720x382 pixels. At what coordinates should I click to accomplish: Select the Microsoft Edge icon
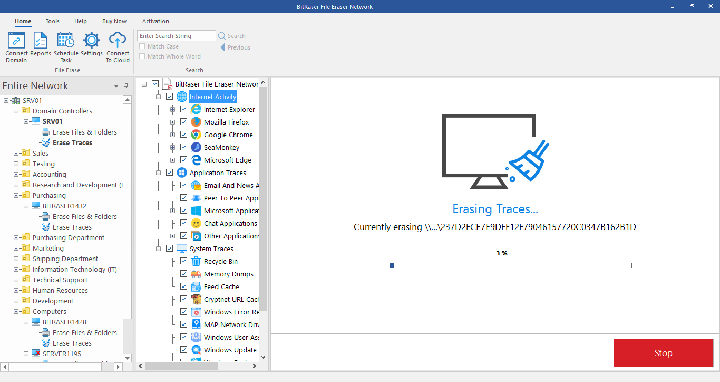[196, 160]
